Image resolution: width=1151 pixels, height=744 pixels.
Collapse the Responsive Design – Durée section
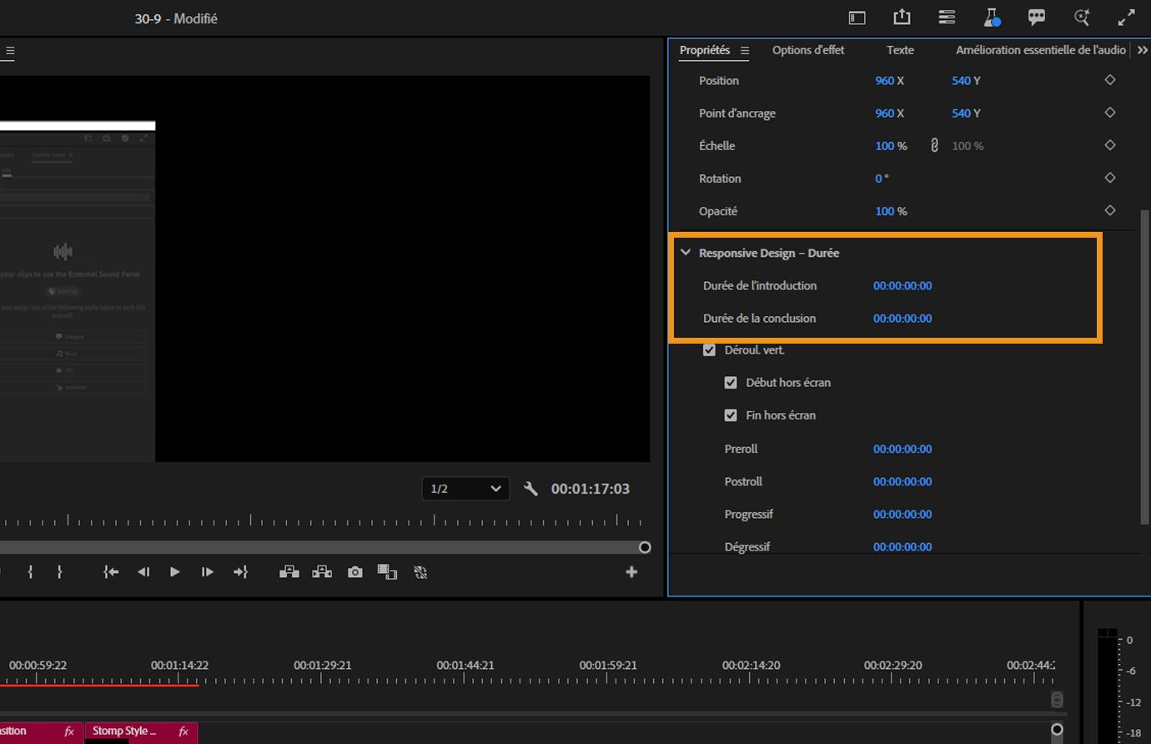tap(686, 252)
